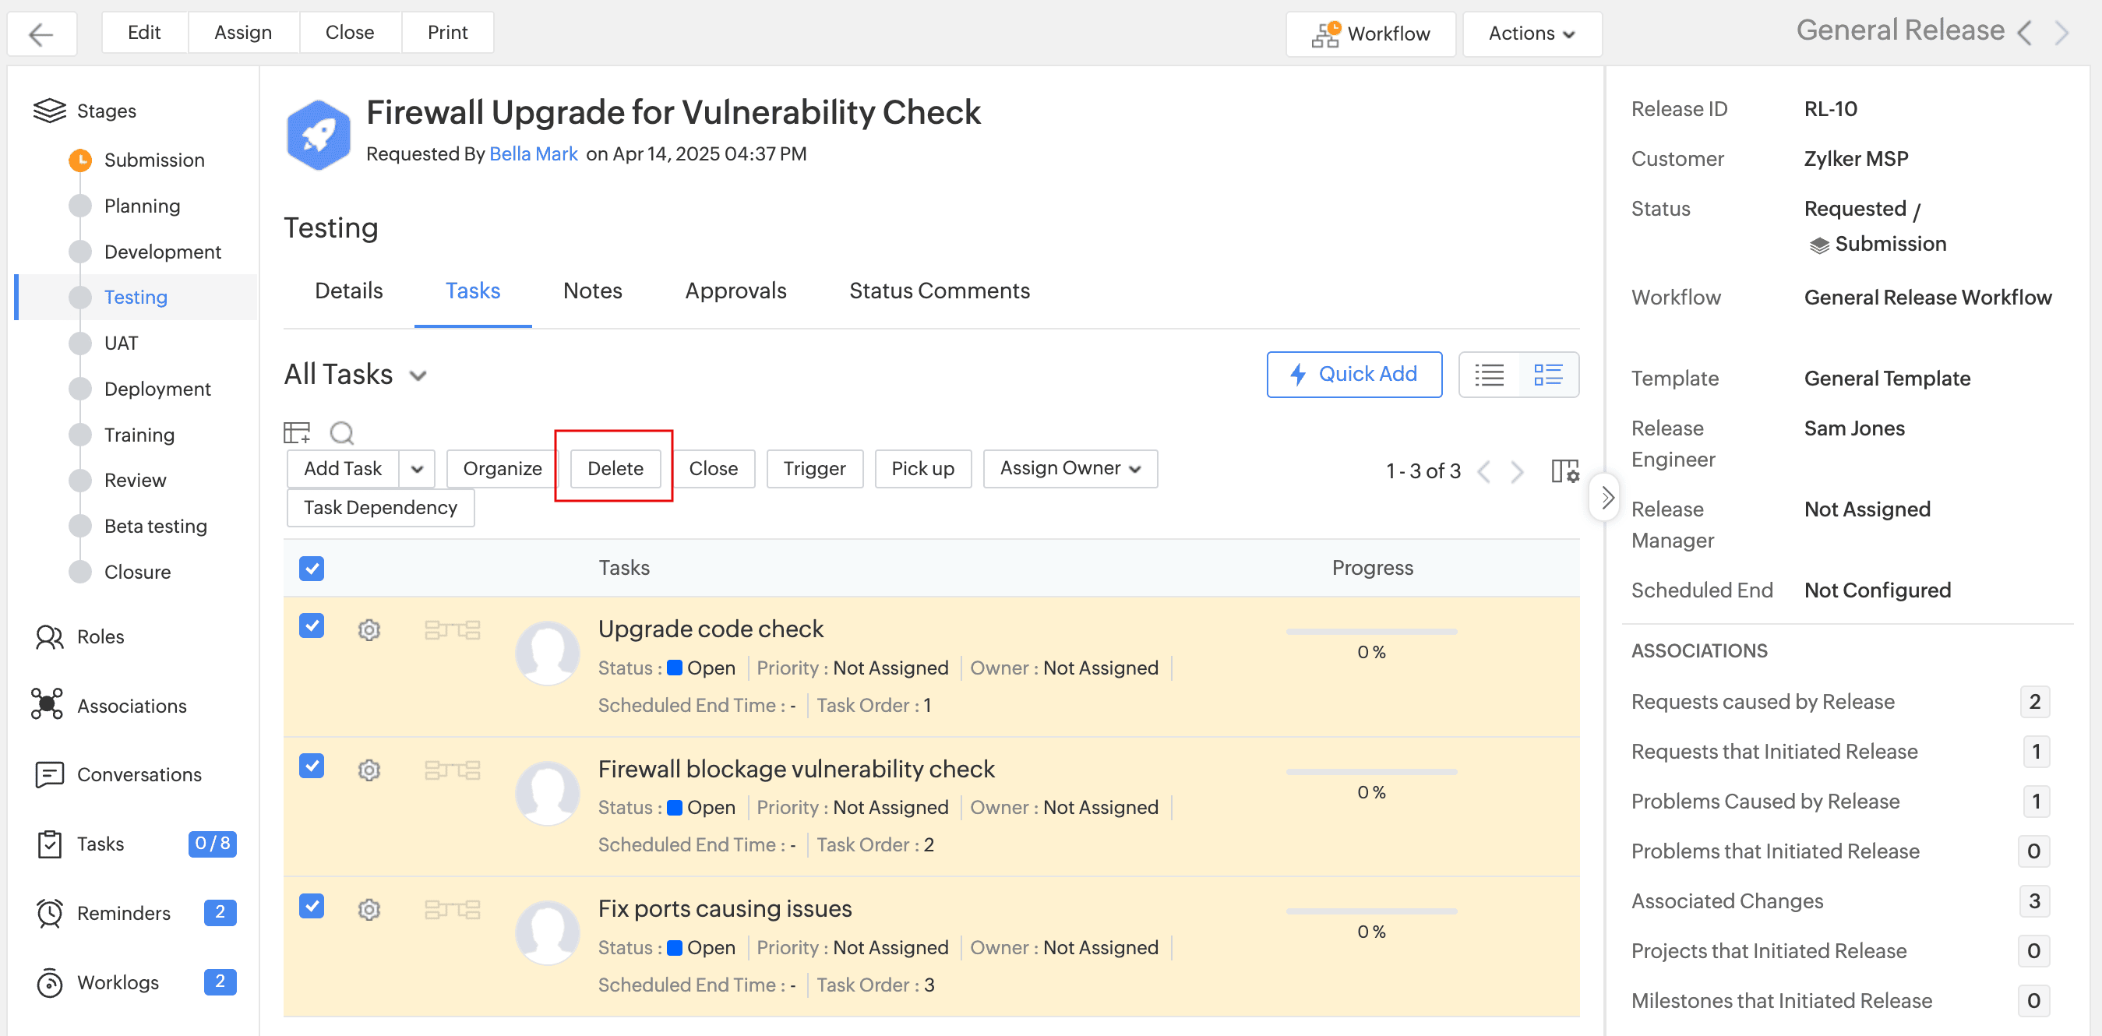Screen dimensions: 2102x1036
Task: Expand the Actions menu
Action: 1531,33
